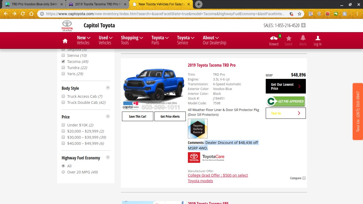Click the Toyota Safety Sense badge

click(x=198, y=129)
